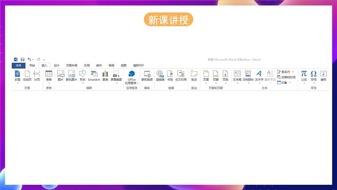
Task: Save the document using the floppy disk icon
Action: [x=22, y=60]
